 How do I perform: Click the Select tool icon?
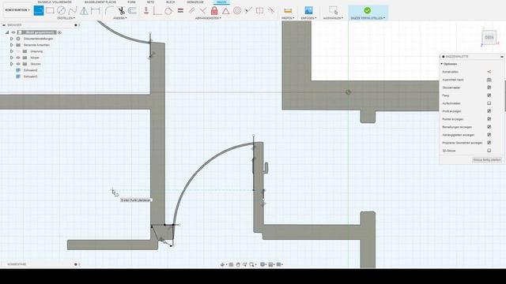(x=333, y=10)
